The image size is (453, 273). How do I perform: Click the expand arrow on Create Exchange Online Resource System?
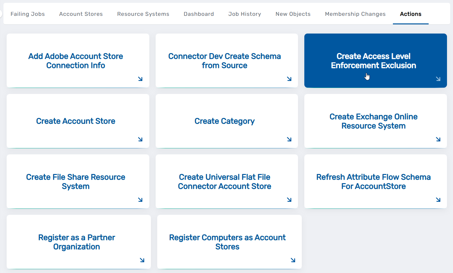click(438, 139)
